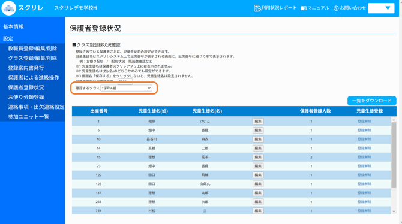Go to クラス登録/編集/削除
The height and width of the screenshot is (224, 402).
(x=32, y=58)
